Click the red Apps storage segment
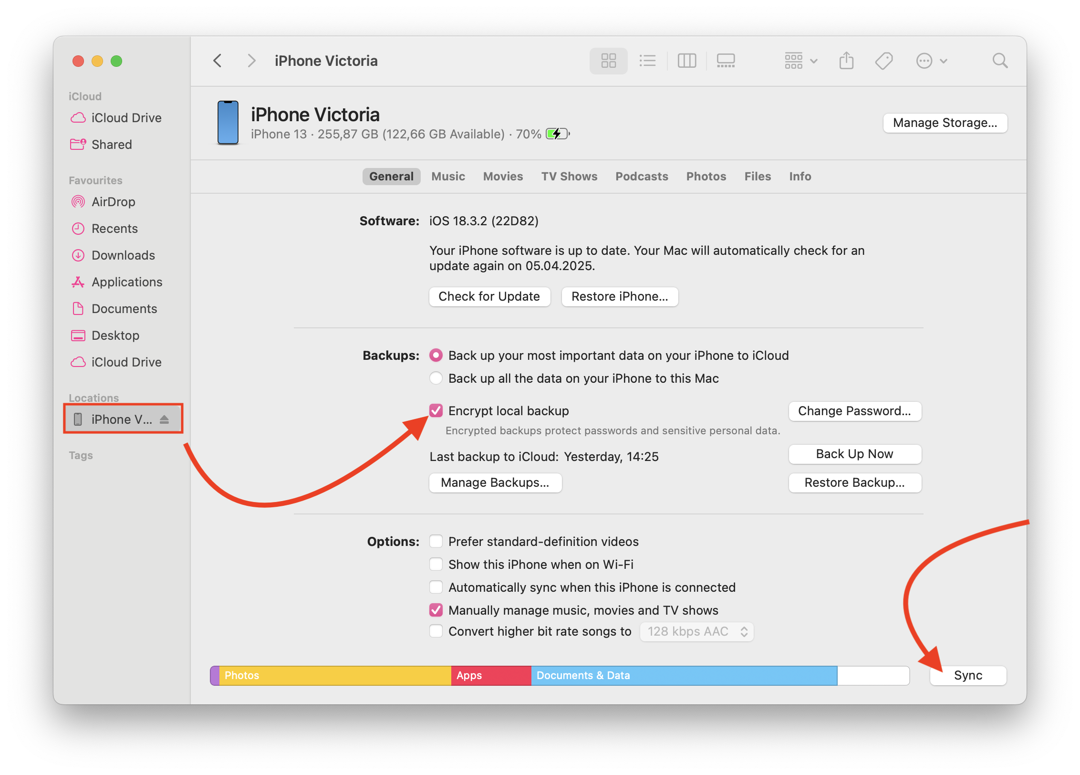 (x=491, y=675)
